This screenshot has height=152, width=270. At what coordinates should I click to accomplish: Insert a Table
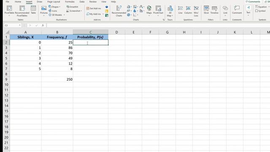click(x=33, y=10)
